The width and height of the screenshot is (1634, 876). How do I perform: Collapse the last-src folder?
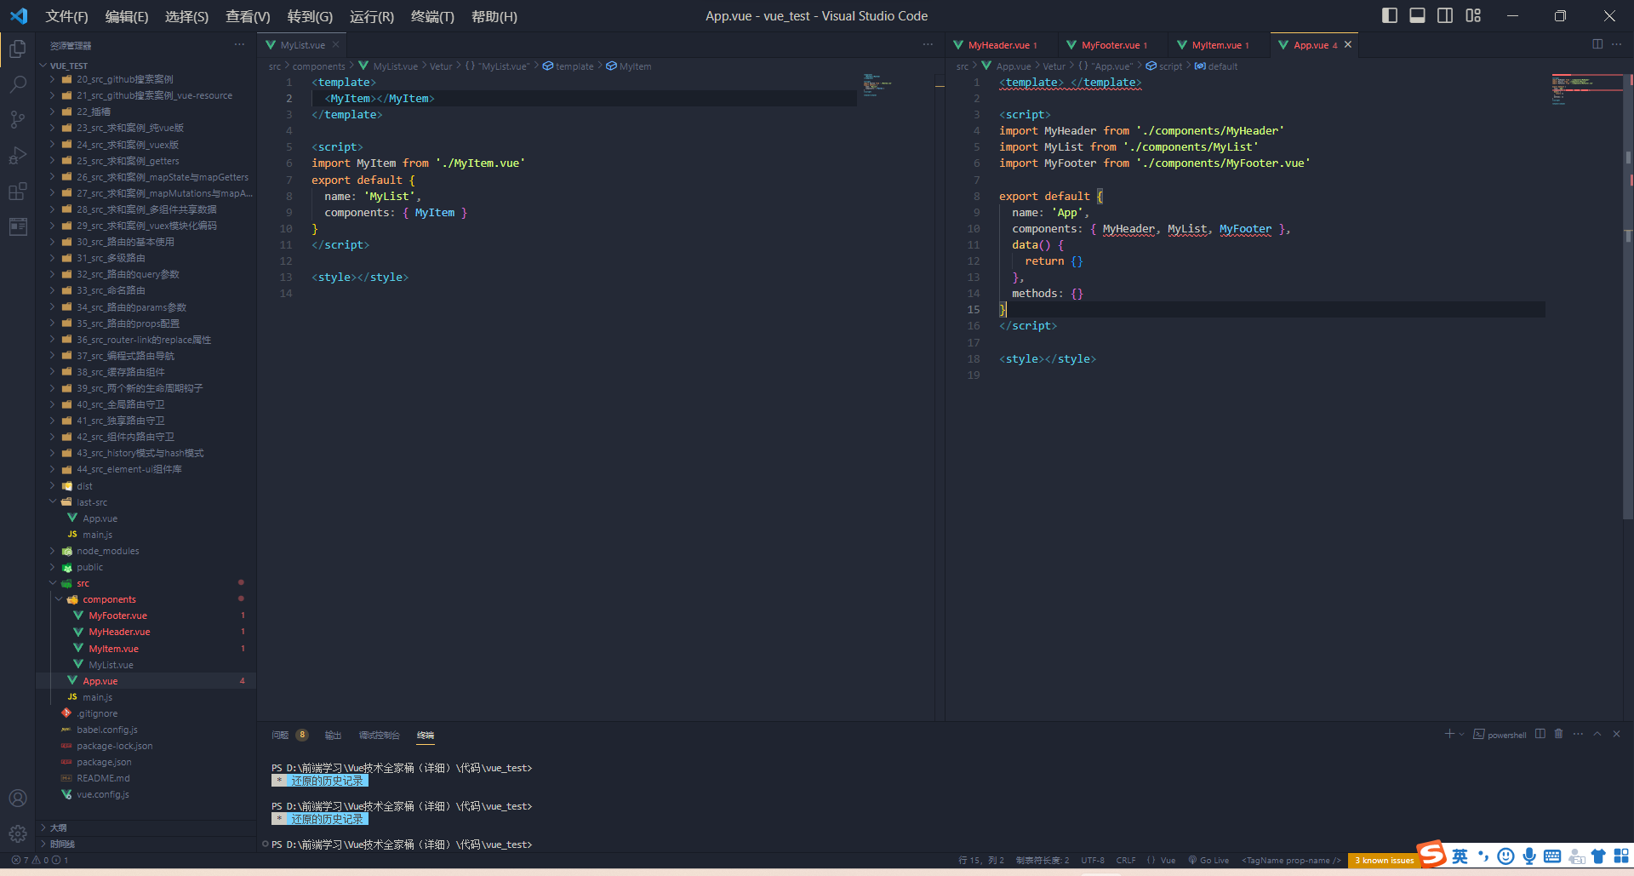pyautogui.click(x=53, y=502)
